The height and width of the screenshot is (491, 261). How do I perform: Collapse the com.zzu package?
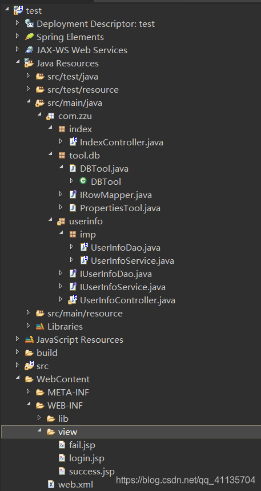(39, 115)
